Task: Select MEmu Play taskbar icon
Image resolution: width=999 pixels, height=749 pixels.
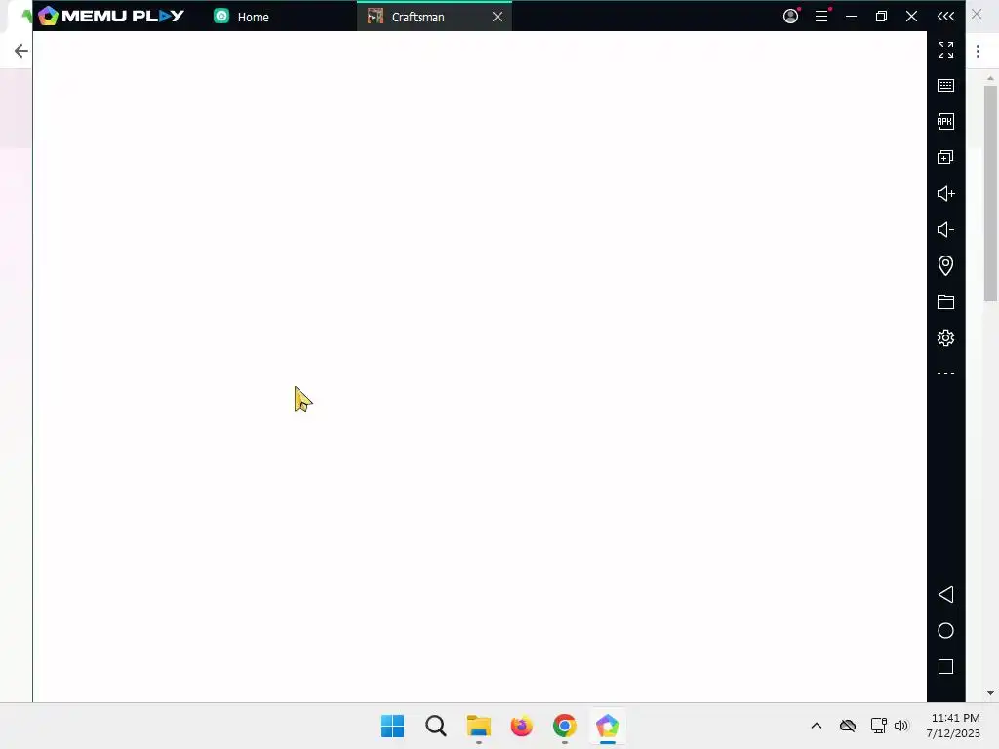Action: [x=607, y=726]
